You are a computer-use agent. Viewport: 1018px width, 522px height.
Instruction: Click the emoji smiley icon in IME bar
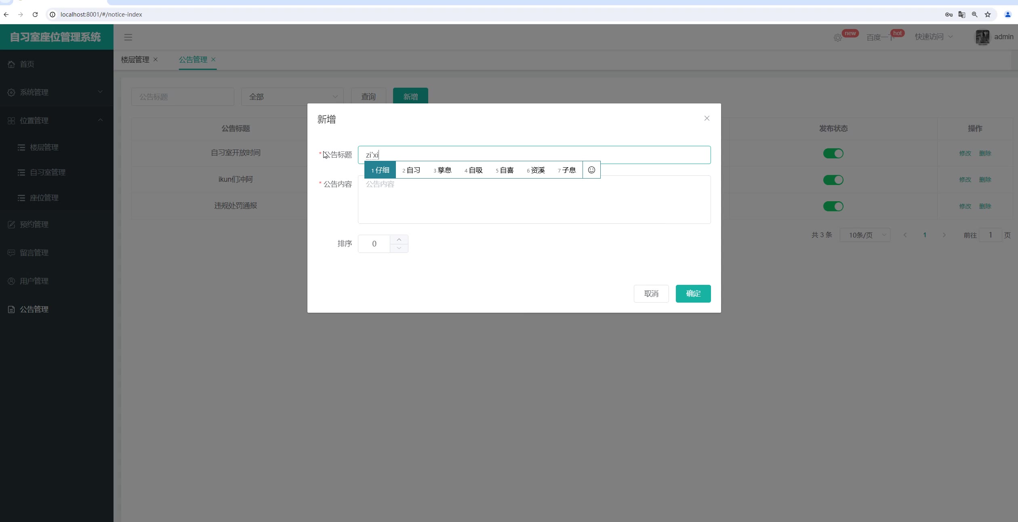591,170
